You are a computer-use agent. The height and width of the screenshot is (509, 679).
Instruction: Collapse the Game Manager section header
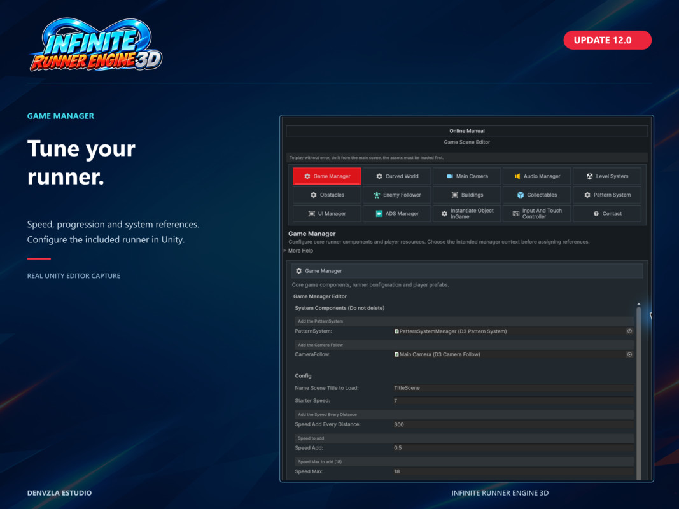467,271
